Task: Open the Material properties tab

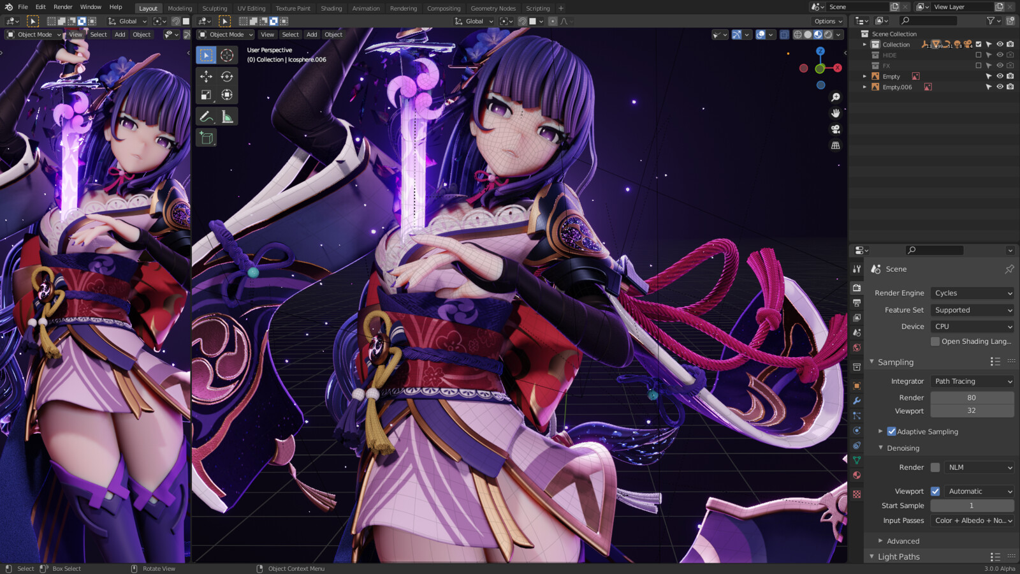Action: click(857, 475)
